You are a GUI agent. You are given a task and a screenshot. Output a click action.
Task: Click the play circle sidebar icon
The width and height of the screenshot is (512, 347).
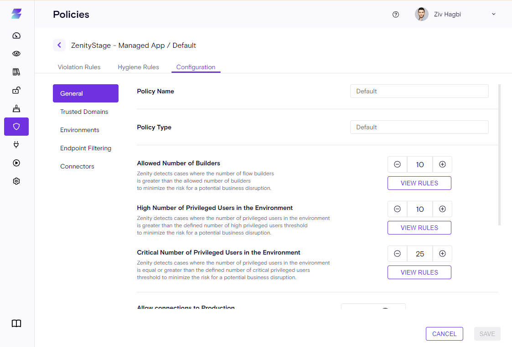[16, 163]
